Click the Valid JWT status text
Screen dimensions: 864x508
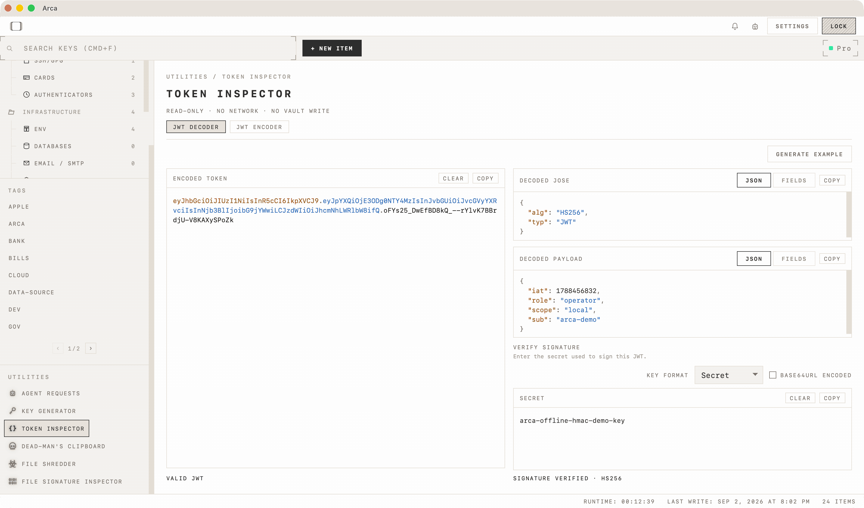(185, 478)
